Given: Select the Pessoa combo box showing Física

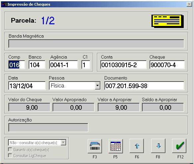Looking at the screenshot, I should 75,85.
